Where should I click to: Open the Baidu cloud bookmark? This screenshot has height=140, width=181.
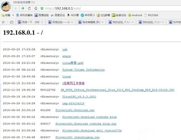(x=58, y=15)
